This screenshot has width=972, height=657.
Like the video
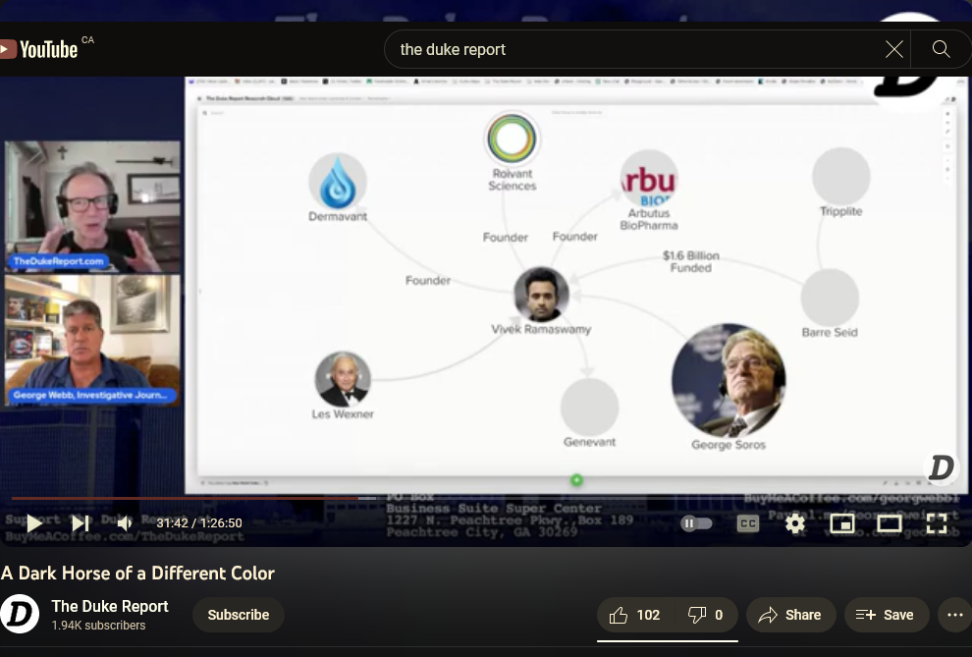coord(635,615)
